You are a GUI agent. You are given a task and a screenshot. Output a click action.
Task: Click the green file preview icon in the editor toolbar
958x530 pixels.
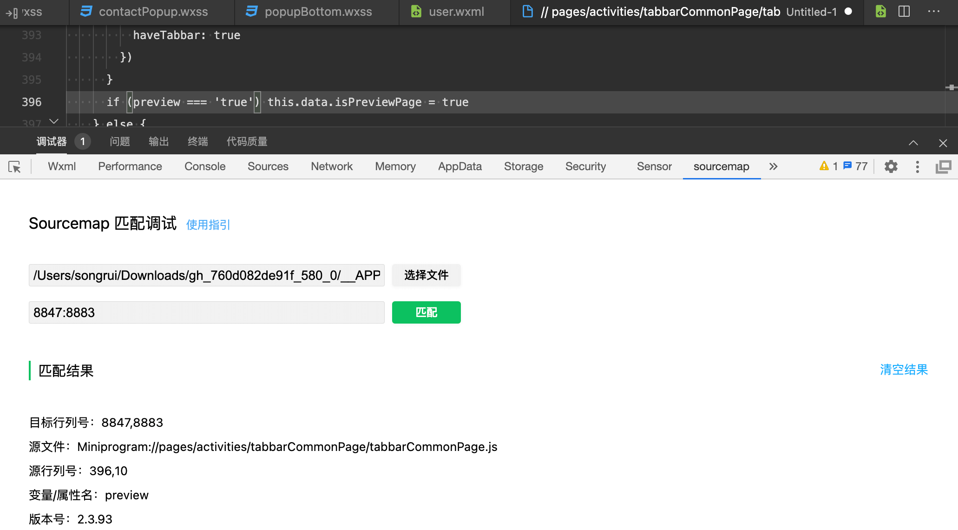[x=880, y=12]
